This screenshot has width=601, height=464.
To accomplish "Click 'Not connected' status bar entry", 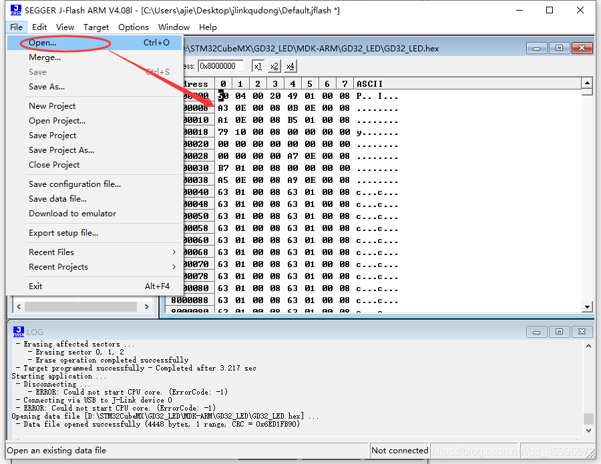I will (399, 451).
